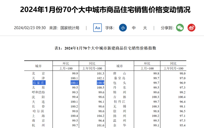Viewport: 204px width, 128px height.
Task: Click the highlighted 石家庄 city cell
Action: pos(39,83)
